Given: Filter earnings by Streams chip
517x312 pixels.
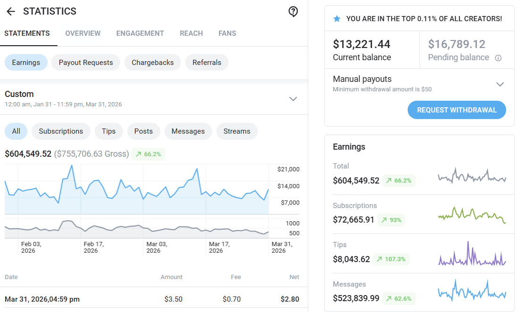Looking at the screenshot, I should pyautogui.click(x=237, y=131).
